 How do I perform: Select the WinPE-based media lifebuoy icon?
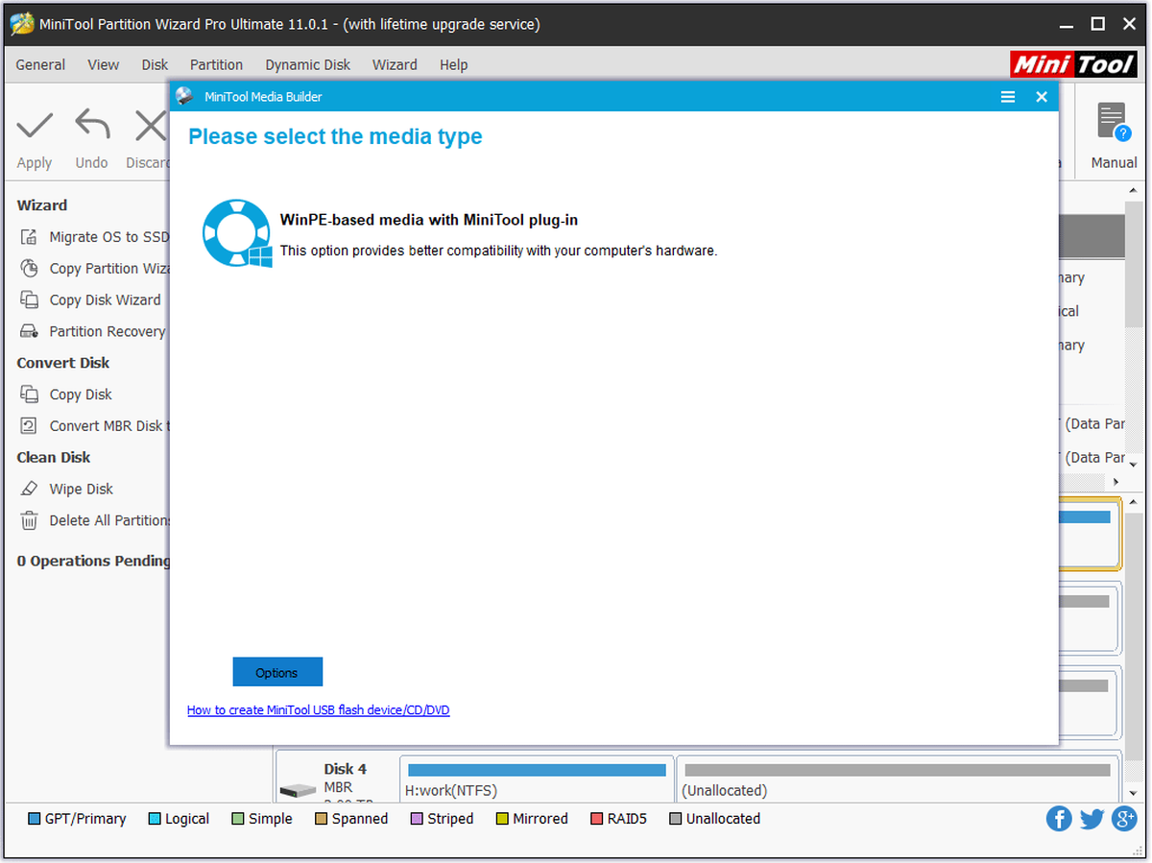236,233
